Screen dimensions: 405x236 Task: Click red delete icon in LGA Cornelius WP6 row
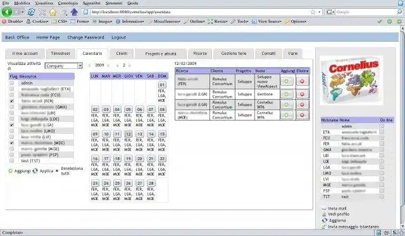(302, 105)
